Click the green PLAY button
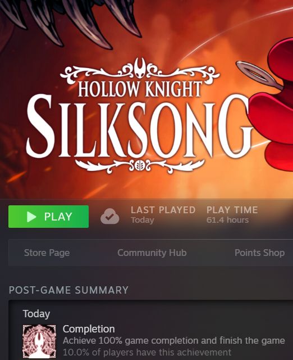The height and width of the screenshot is (360, 293). [48, 217]
